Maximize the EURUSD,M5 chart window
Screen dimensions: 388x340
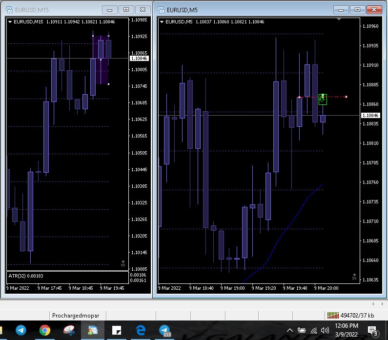(x=357, y=9)
